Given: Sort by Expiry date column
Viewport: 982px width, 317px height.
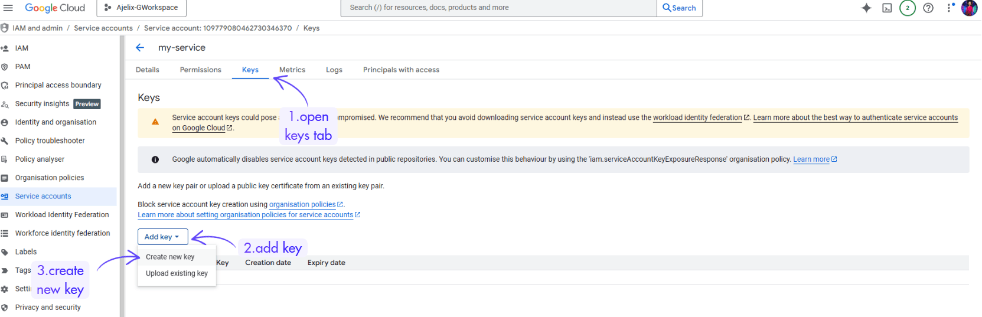Looking at the screenshot, I should point(327,263).
